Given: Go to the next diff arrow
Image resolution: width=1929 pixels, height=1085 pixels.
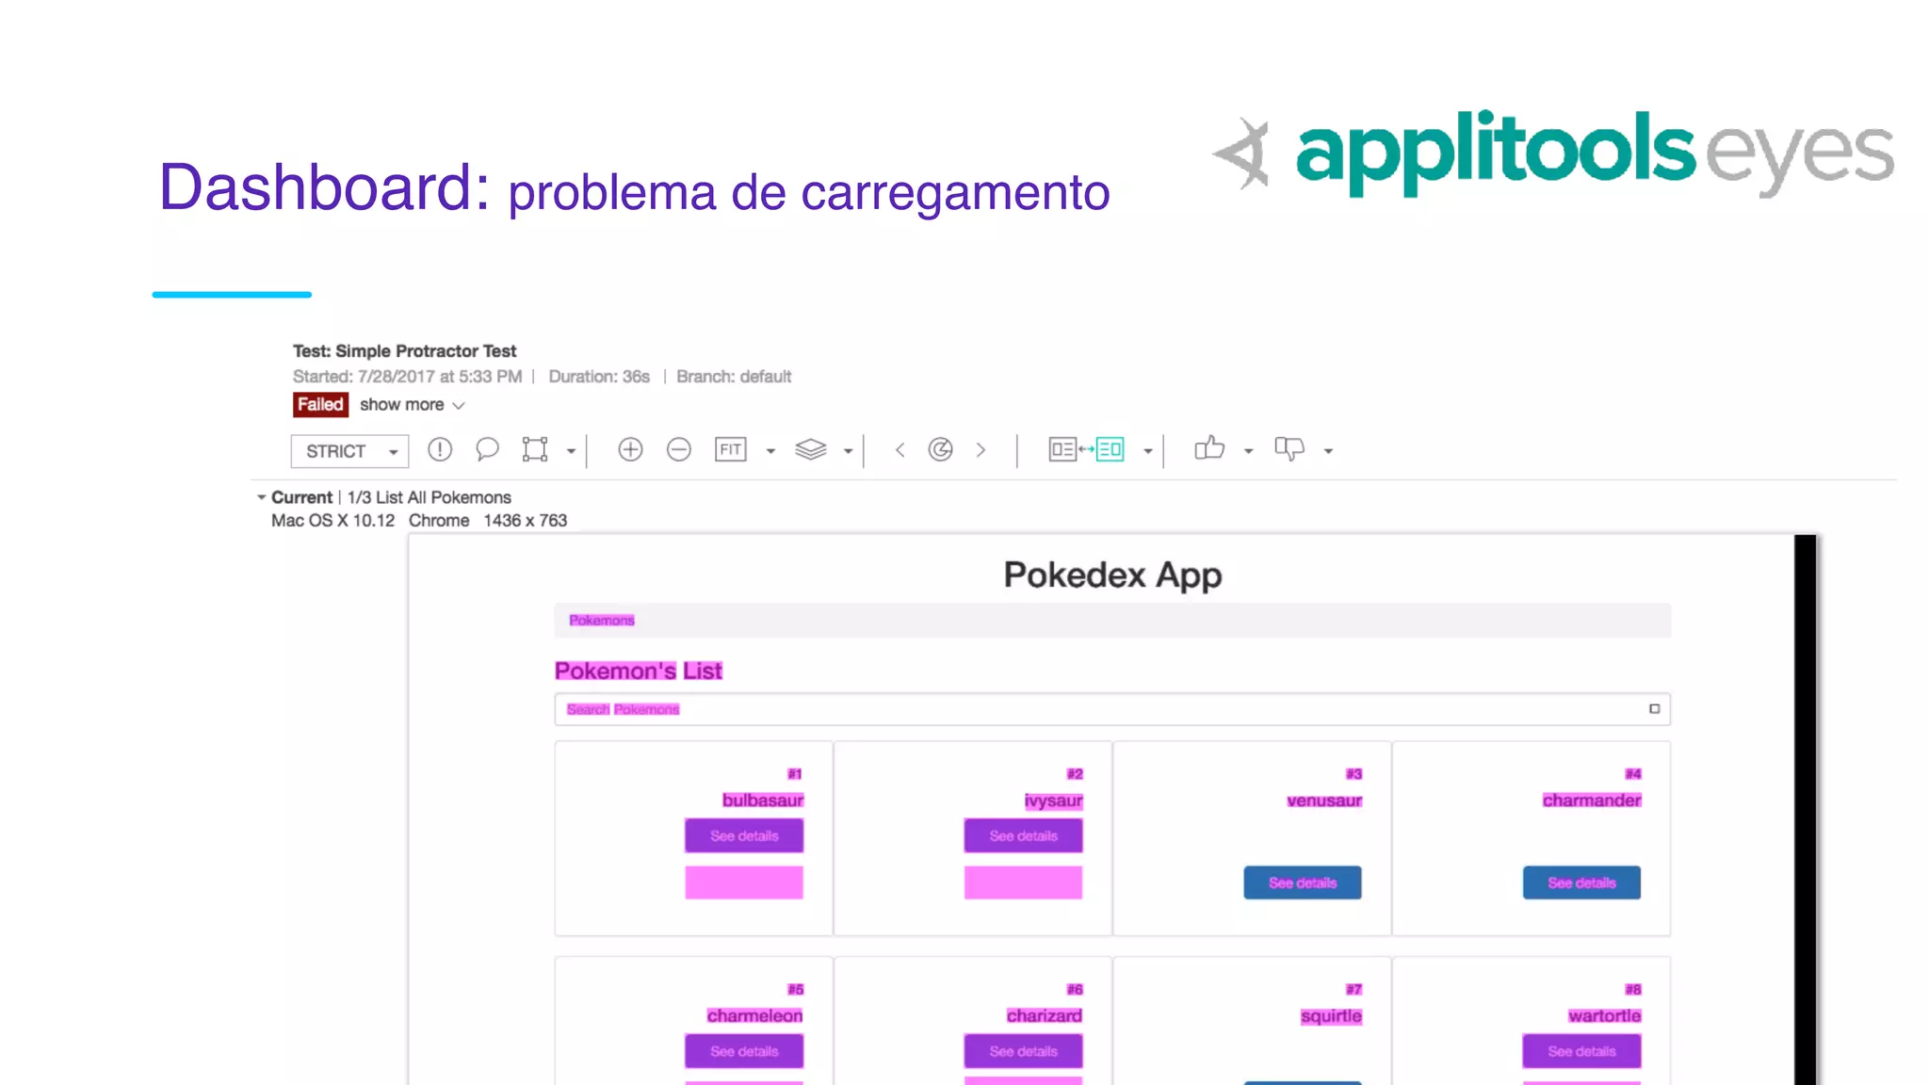Looking at the screenshot, I should coord(981,450).
